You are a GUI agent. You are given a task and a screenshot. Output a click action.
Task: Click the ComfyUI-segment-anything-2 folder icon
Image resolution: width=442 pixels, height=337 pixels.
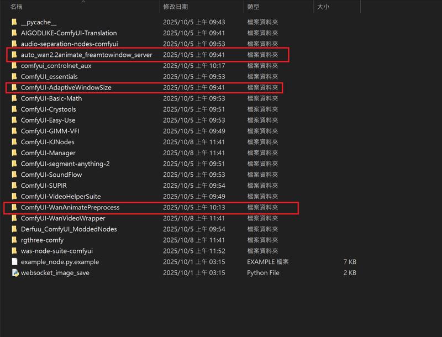click(14, 164)
